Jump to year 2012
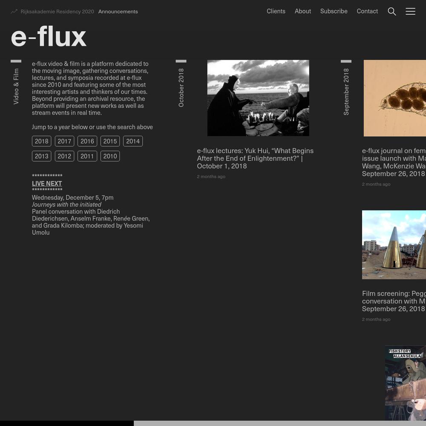The width and height of the screenshot is (426, 426). coord(64,156)
